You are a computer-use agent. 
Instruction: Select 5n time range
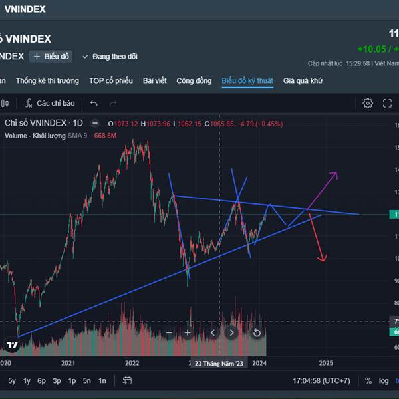[x=86, y=380]
